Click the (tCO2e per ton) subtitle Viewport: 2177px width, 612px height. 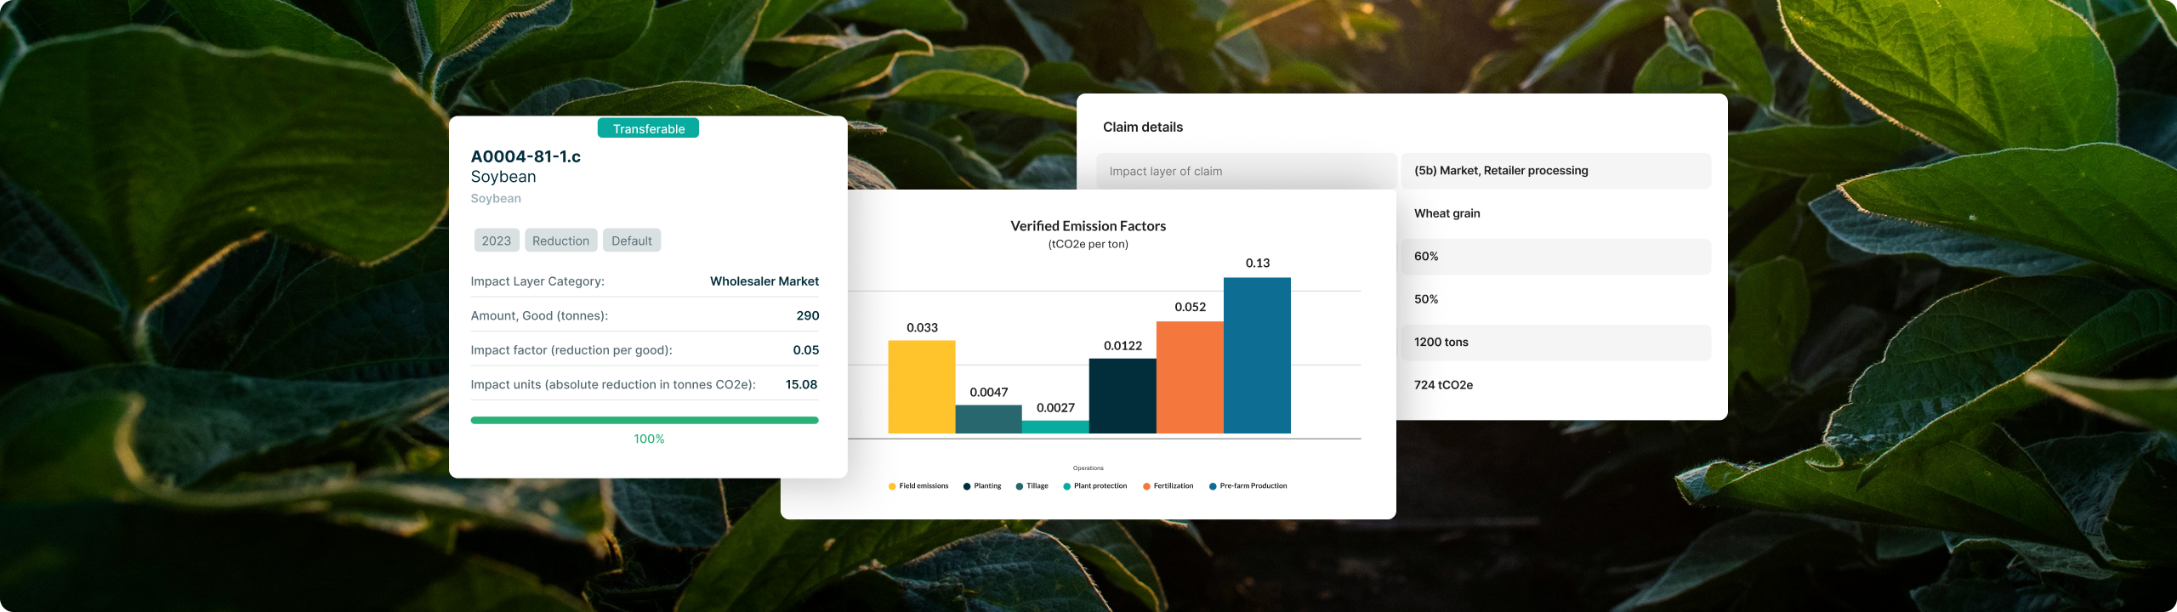pos(1088,244)
